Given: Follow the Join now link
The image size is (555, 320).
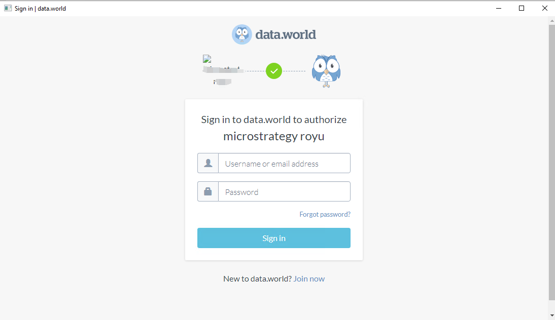Looking at the screenshot, I should click(x=309, y=278).
